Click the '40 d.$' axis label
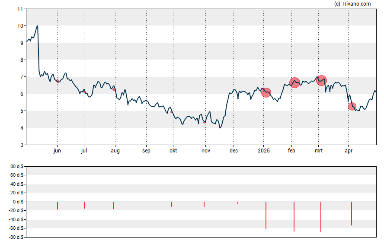The width and height of the screenshot is (384, 244). pos(17,184)
